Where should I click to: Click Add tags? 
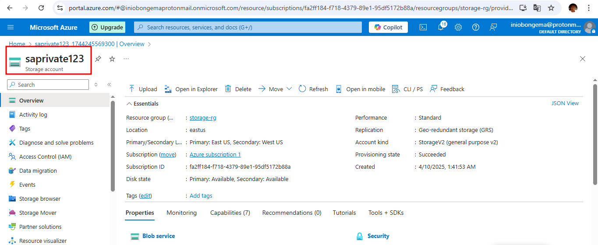pos(201,196)
